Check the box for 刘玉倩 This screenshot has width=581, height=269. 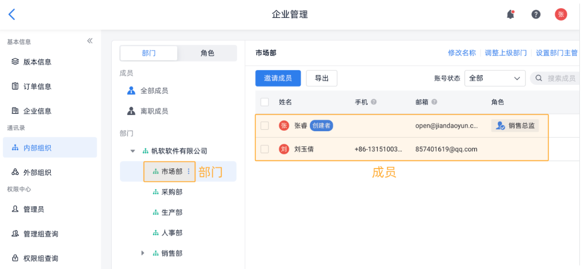coord(265,149)
